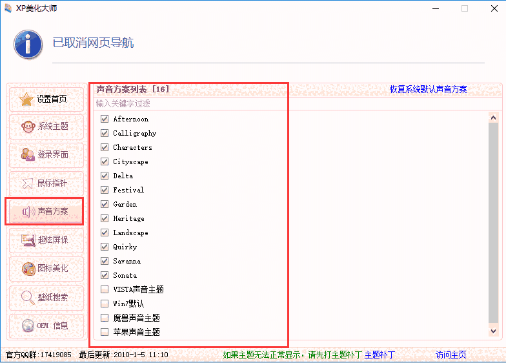This screenshot has height=363, width=506.
Task: Uncheck the Delta sound scheme
Action: coord(105,176)
